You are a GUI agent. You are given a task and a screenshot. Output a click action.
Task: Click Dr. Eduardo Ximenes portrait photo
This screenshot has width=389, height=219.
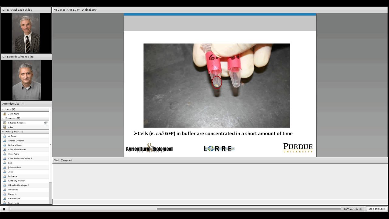pyautogui.click(x=26, y=80)
